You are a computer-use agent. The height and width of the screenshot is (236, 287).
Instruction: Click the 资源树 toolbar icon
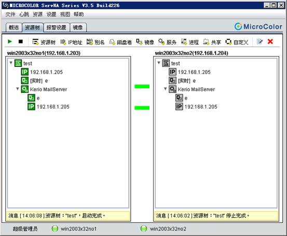coord(44,42)
